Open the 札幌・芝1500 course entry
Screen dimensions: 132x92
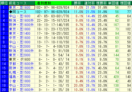click(x=20, y=72)
